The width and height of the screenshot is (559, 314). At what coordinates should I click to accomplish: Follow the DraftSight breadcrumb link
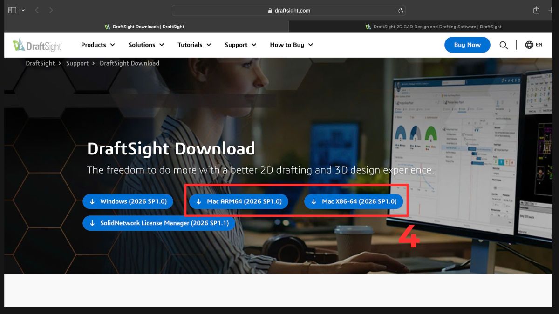pos(40,63)
